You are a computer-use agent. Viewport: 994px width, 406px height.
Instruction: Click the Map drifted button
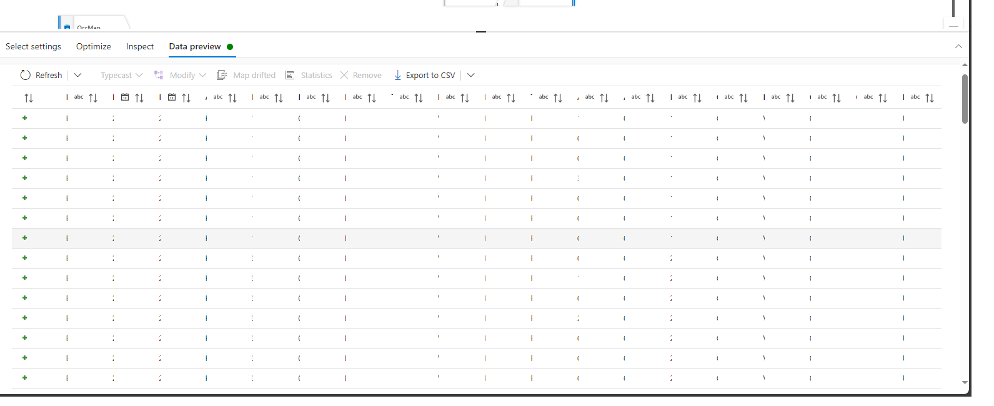246,75
